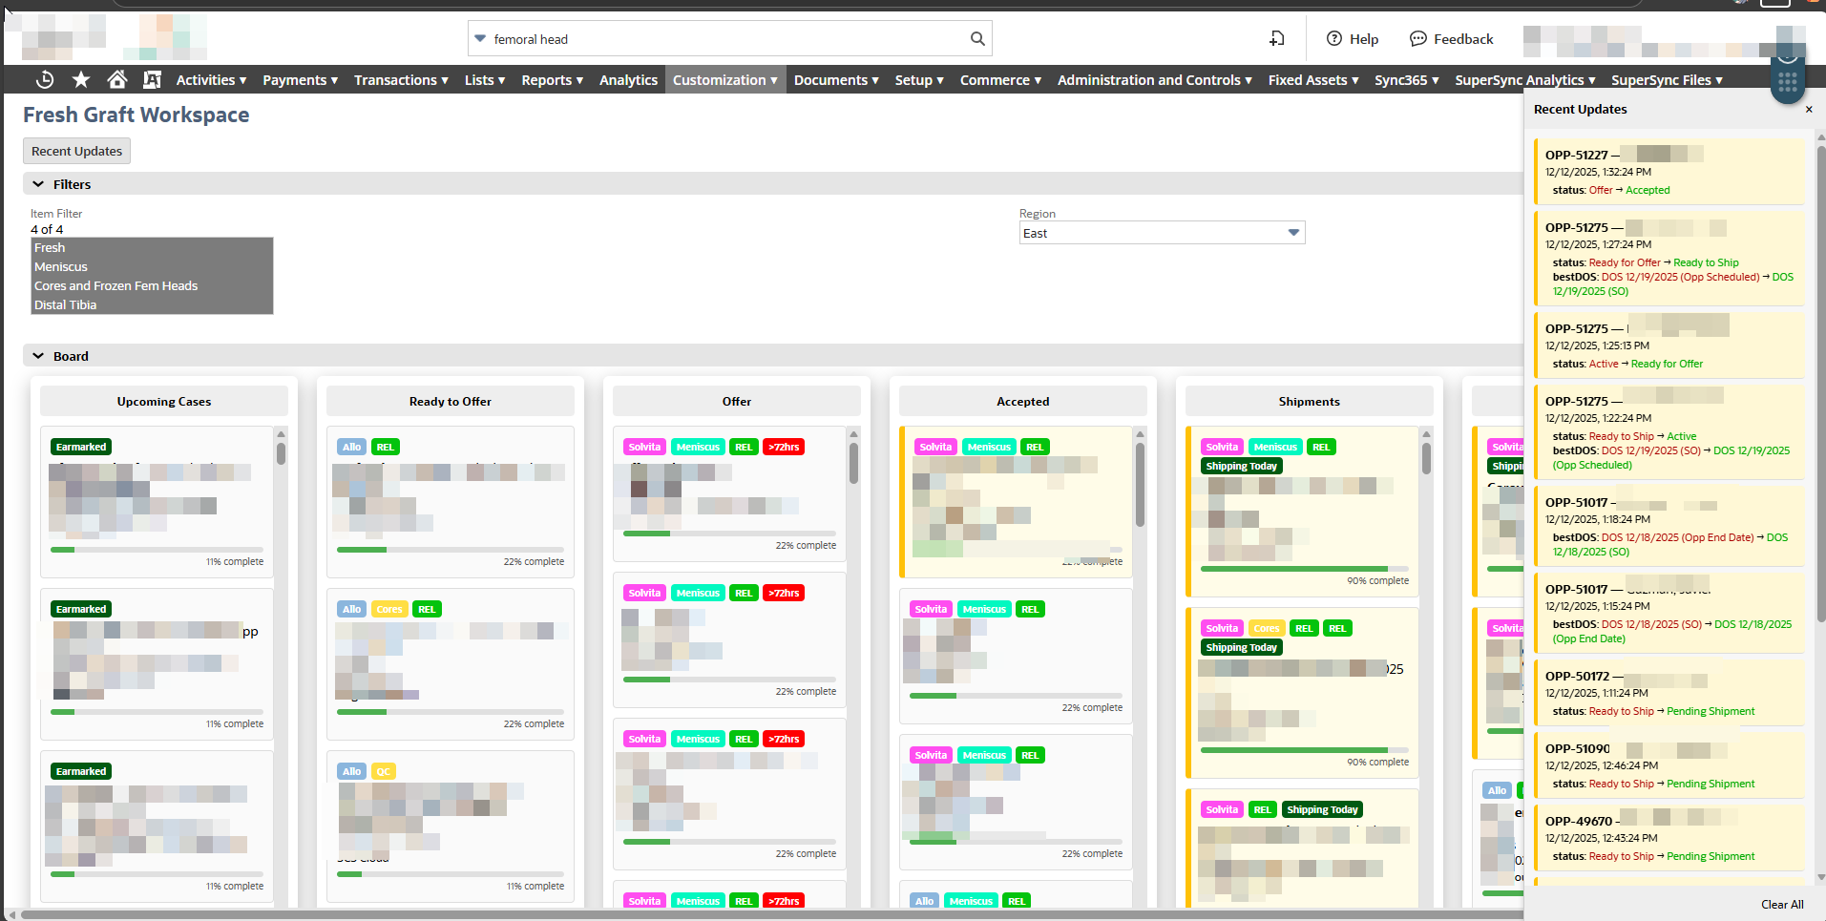The width and height of the screenshot is (1826, 921).
Task: Open the Setup menu
Action: click(x=919, y=80)
